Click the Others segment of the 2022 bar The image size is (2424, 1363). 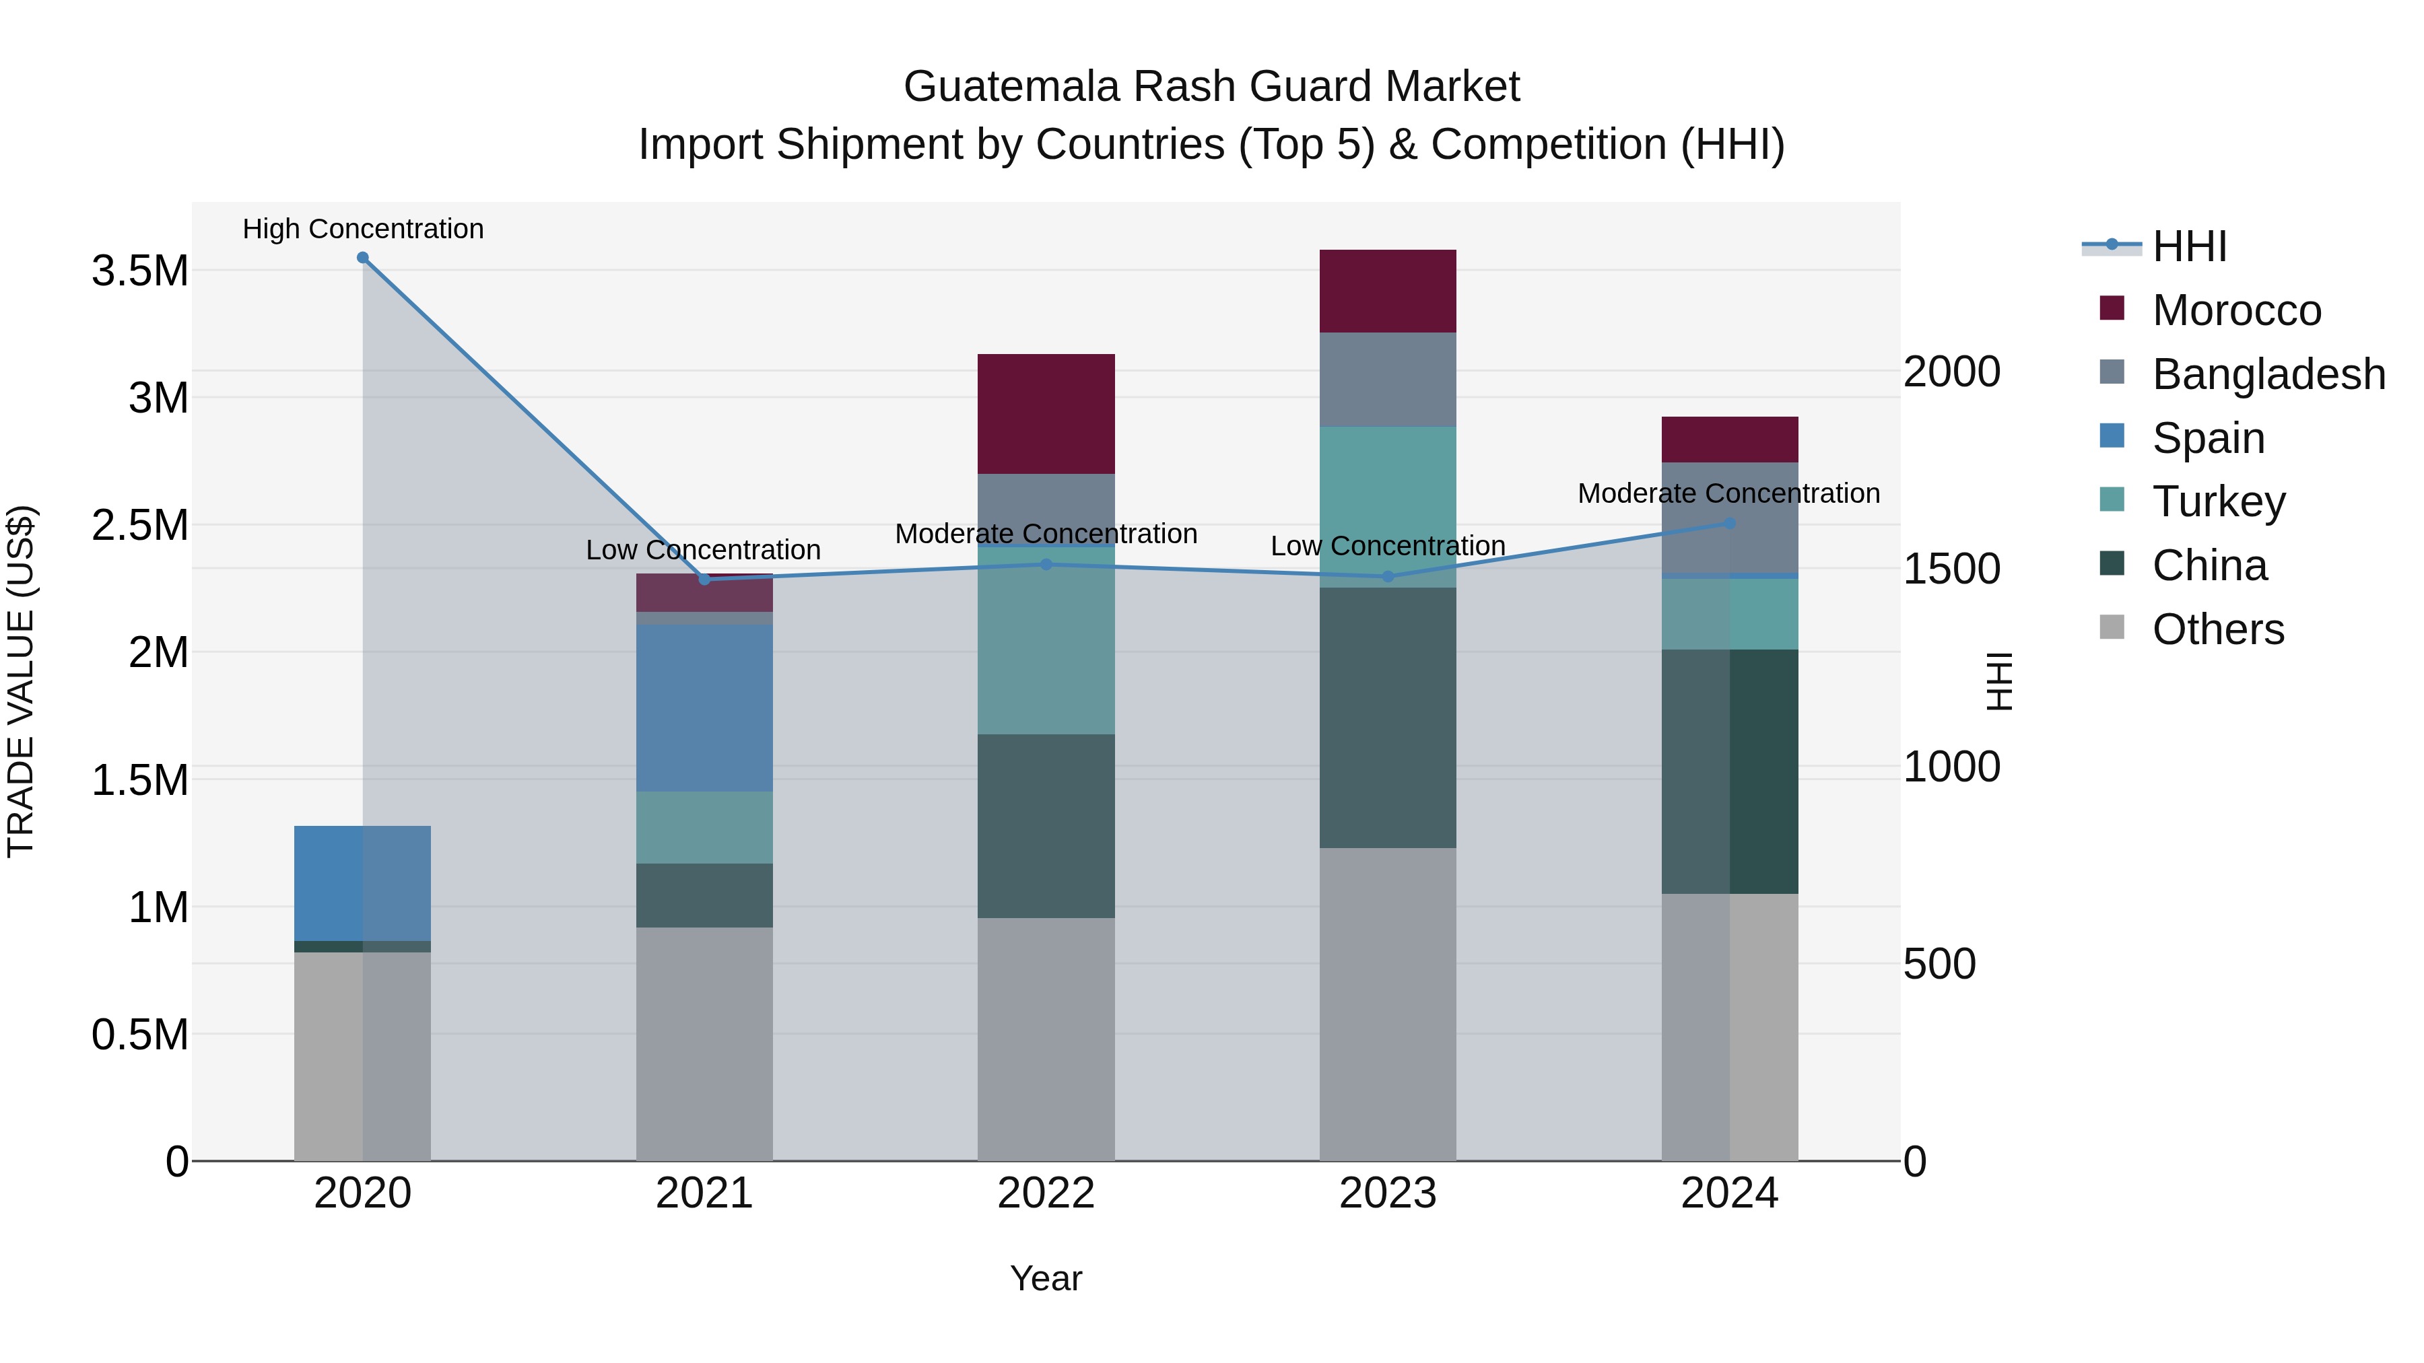click(1046, 1039)
